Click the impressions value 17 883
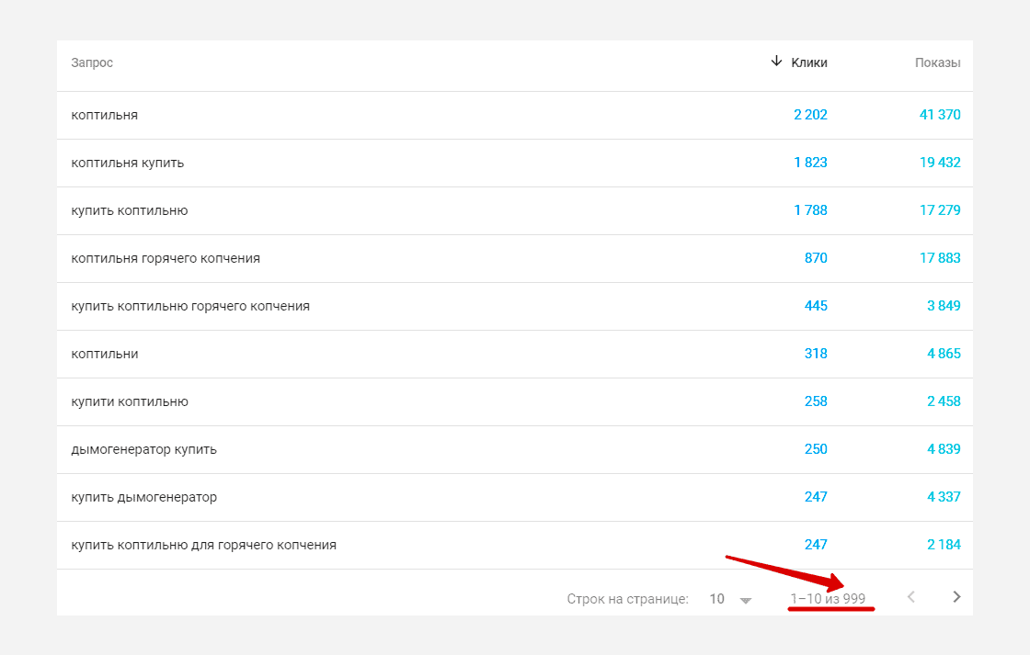1030x655 pixels. click(940, 258)
